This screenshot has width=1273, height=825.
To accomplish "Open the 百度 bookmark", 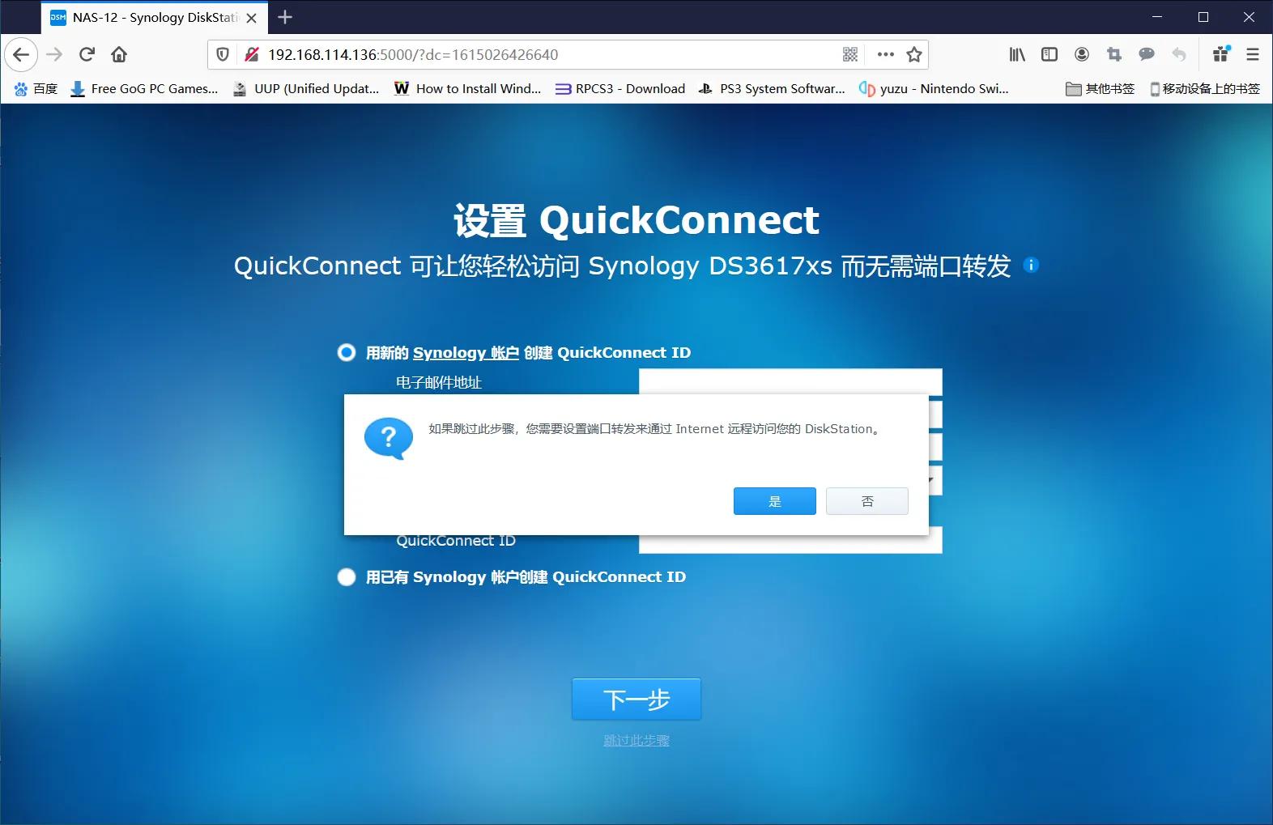I will tap(36, 88).
